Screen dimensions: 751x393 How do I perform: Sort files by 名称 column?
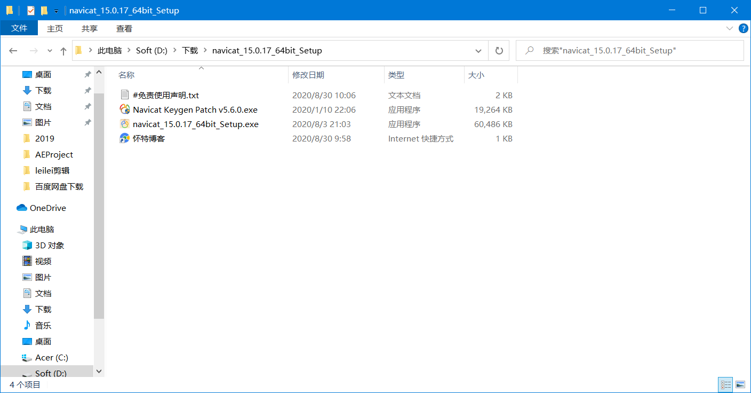[x=201, y=75]
